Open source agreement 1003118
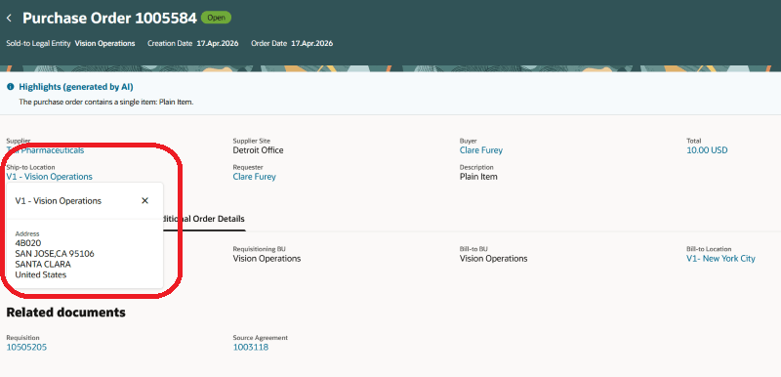The width and height of the screenshot is (781, 377). click(251, 347)
